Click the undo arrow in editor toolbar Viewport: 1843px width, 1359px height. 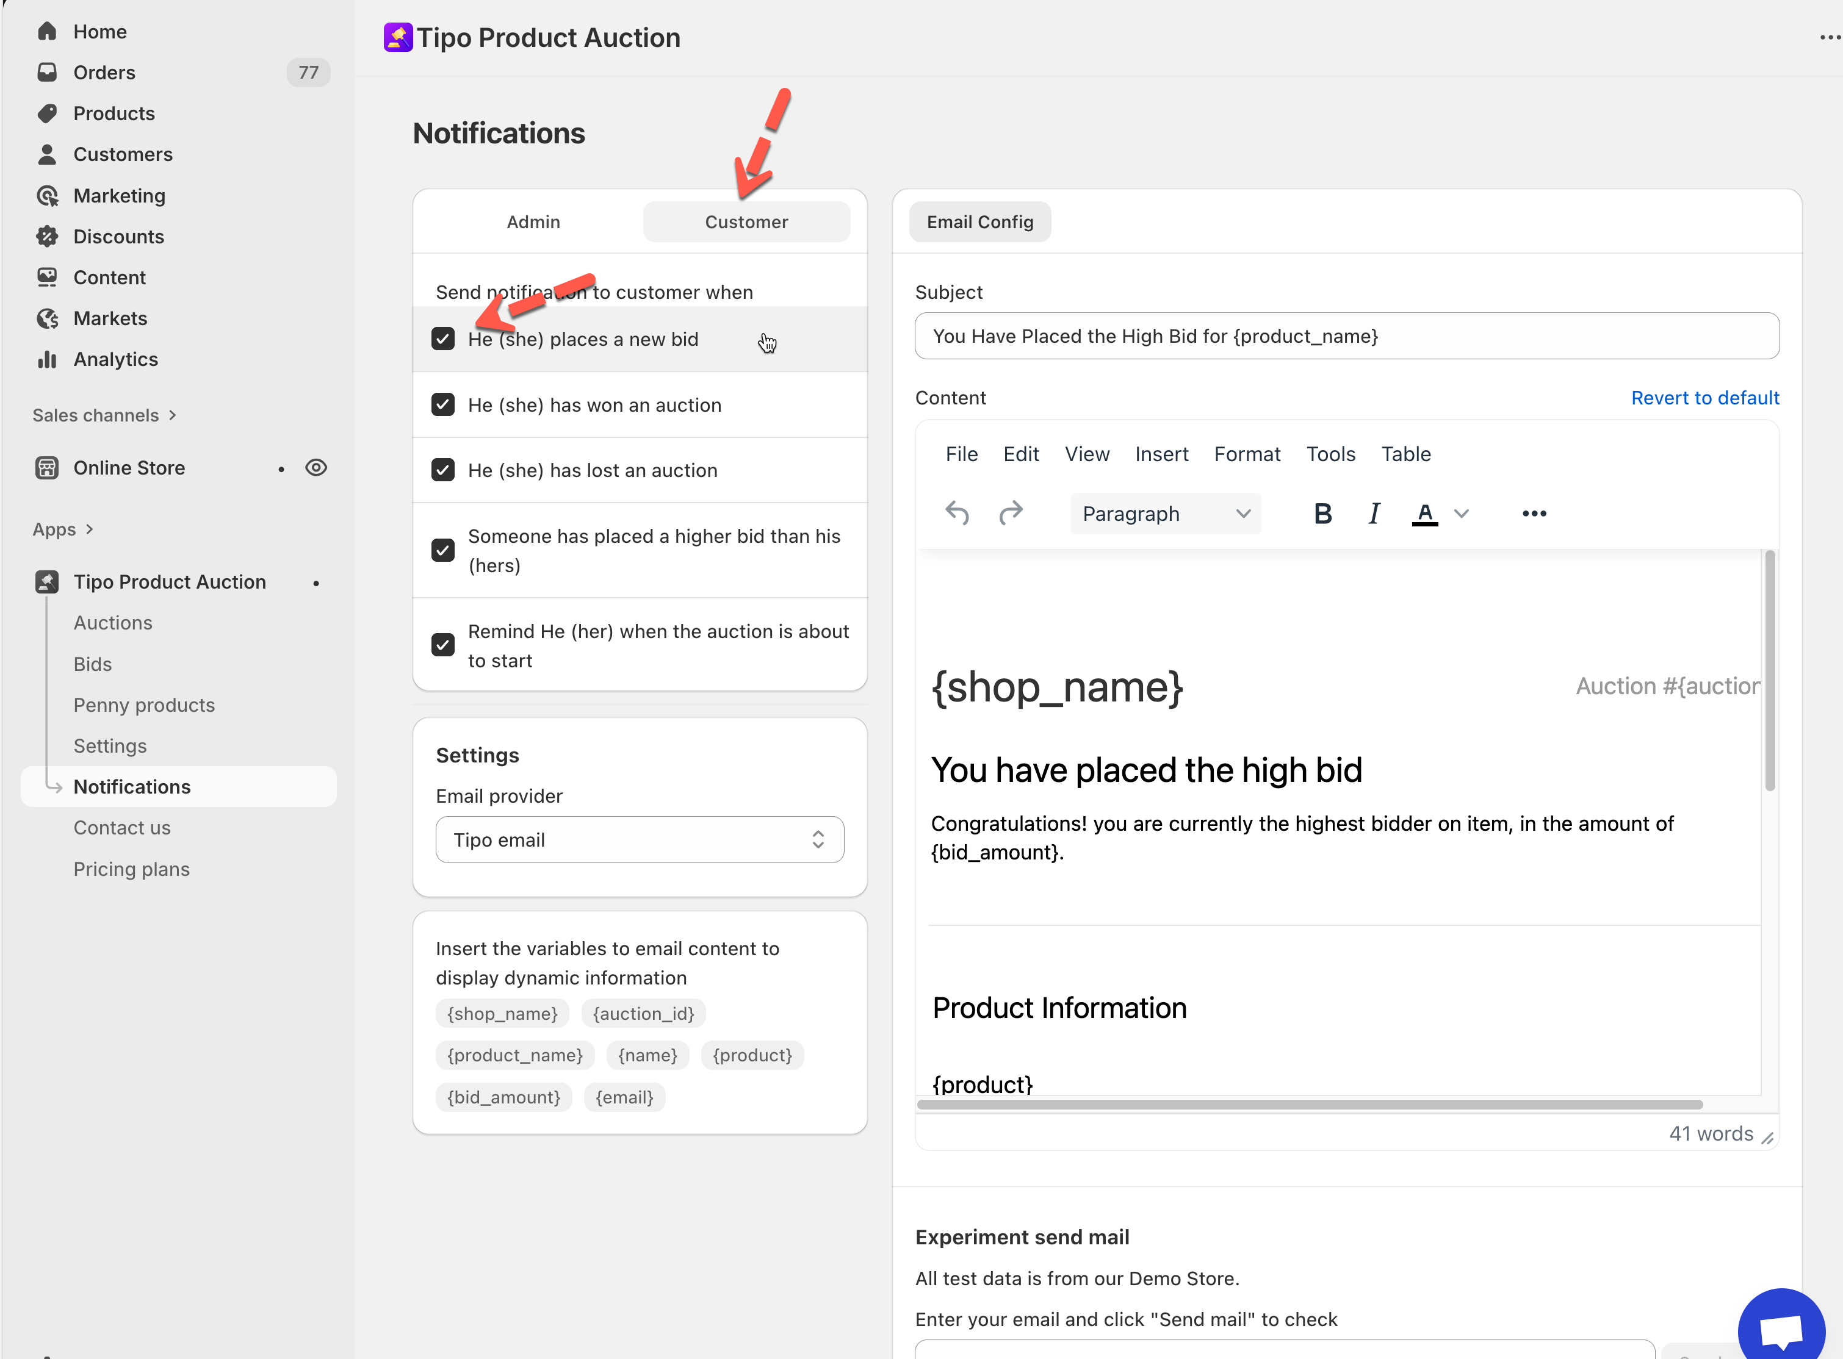[x=956, y=514]
